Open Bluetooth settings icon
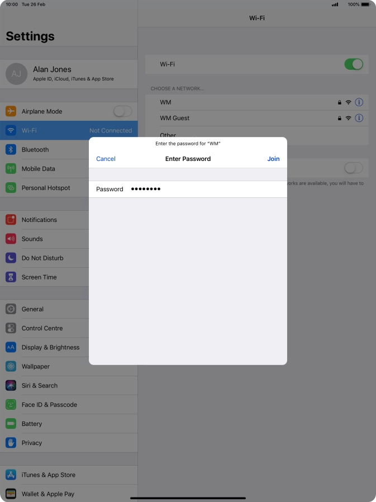This screenshot has width=376, height=502. tap(11, 150)
